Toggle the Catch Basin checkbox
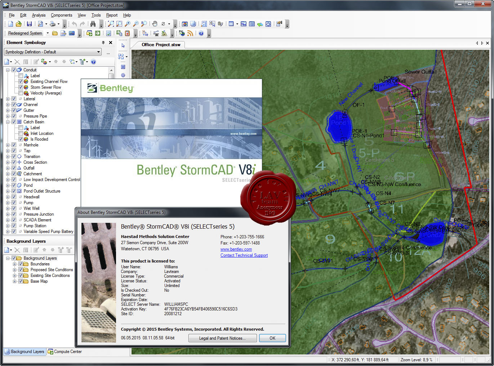 point(14,122)
